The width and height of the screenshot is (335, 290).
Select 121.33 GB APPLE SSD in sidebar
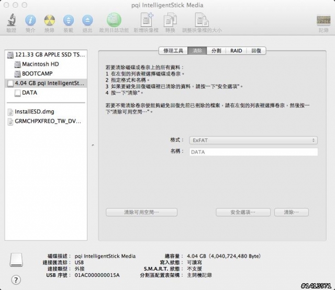coord(46,55)
